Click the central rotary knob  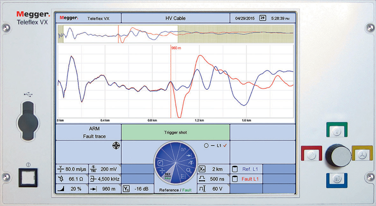pos(338,155)
